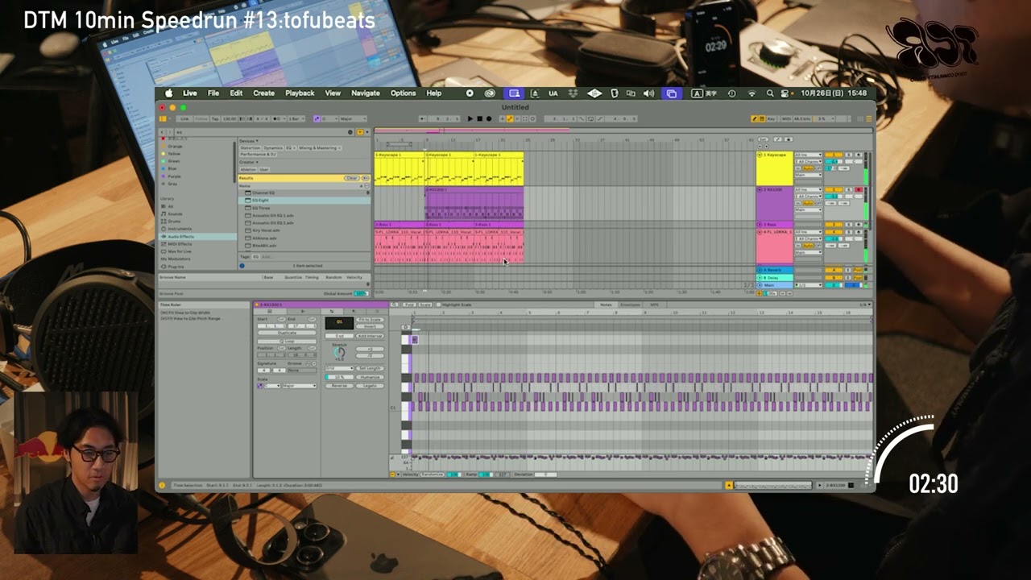Click the Humanize button
This screenshot has height=580, width=1031.
click(x=370, y=377)
